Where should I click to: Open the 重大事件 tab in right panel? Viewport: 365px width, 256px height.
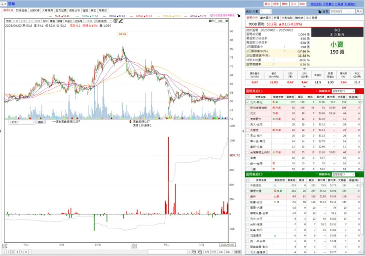(265, 18)
